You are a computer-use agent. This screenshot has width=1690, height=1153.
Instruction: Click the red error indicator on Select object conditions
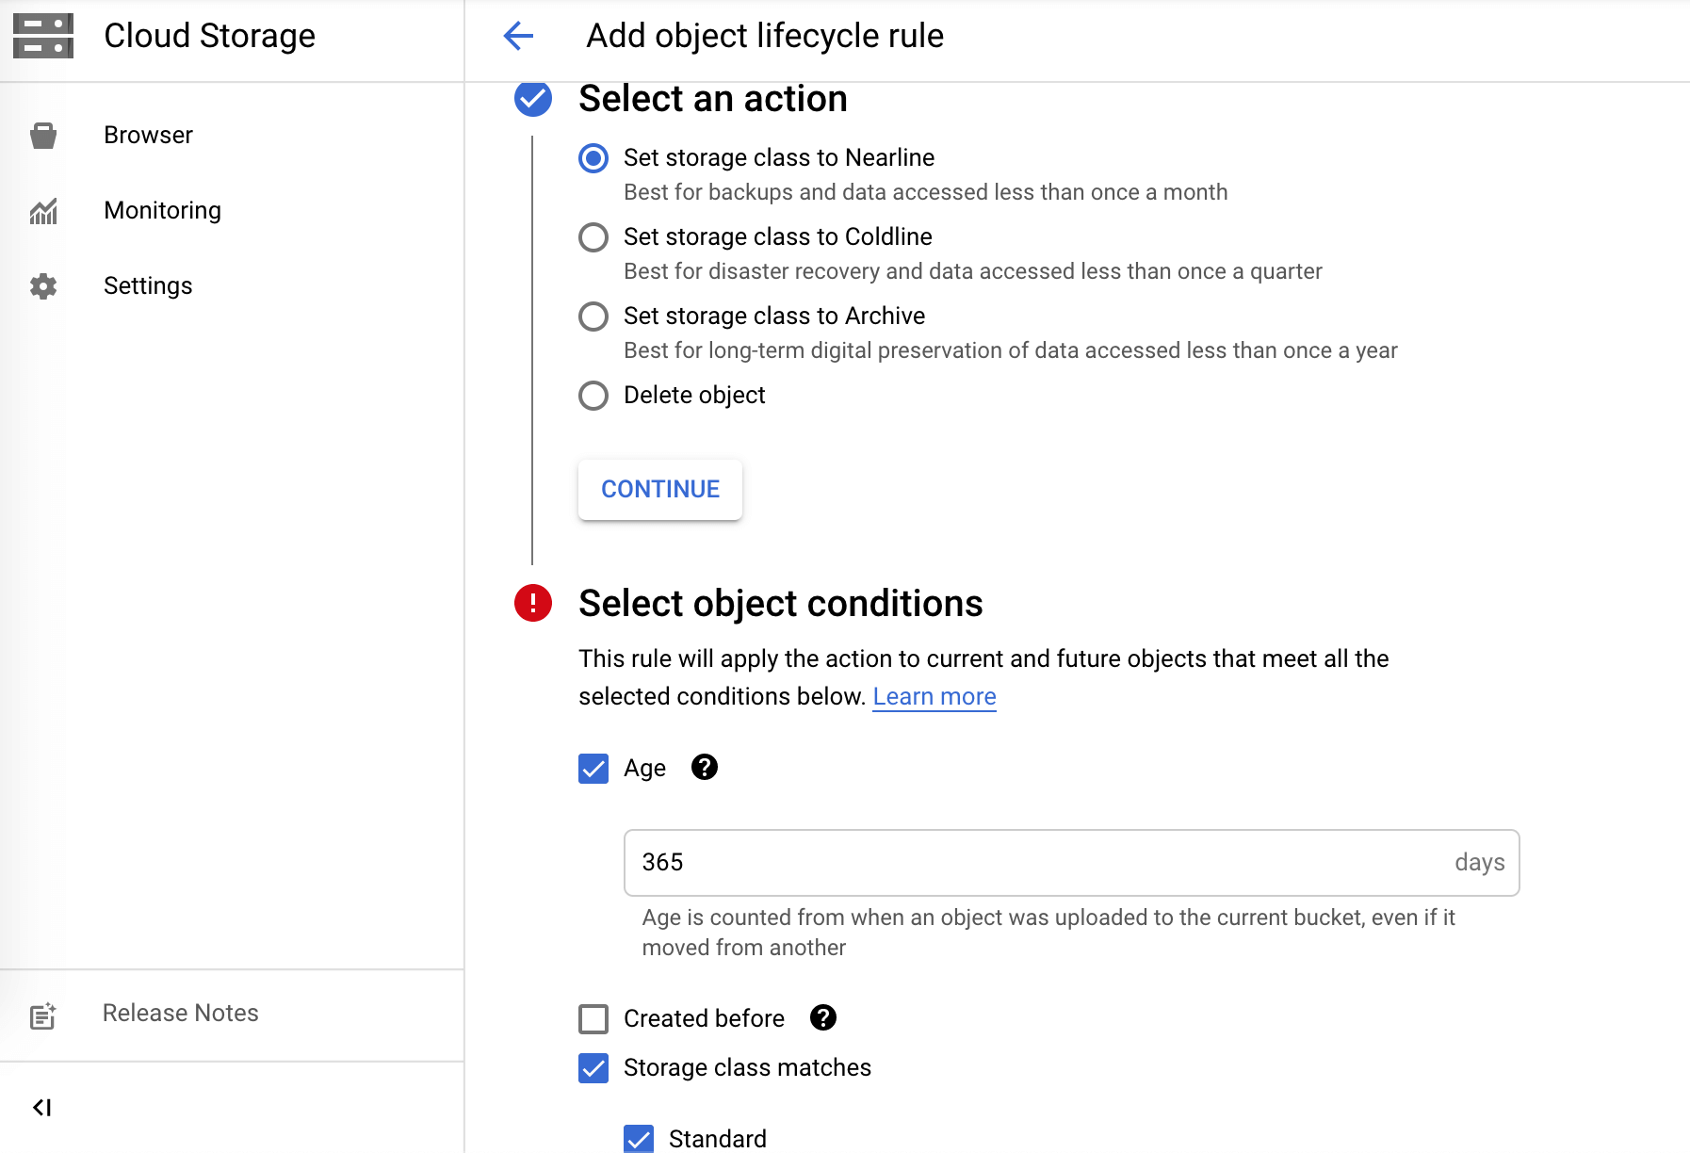point(532,604)
